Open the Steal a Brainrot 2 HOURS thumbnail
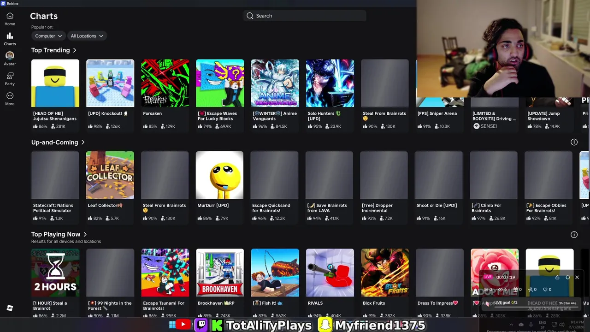This screenshot has width=590, height=332. point(55,273)
